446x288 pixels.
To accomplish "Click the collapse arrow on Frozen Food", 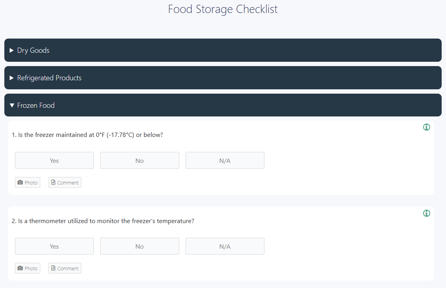I will coord(11,105).
